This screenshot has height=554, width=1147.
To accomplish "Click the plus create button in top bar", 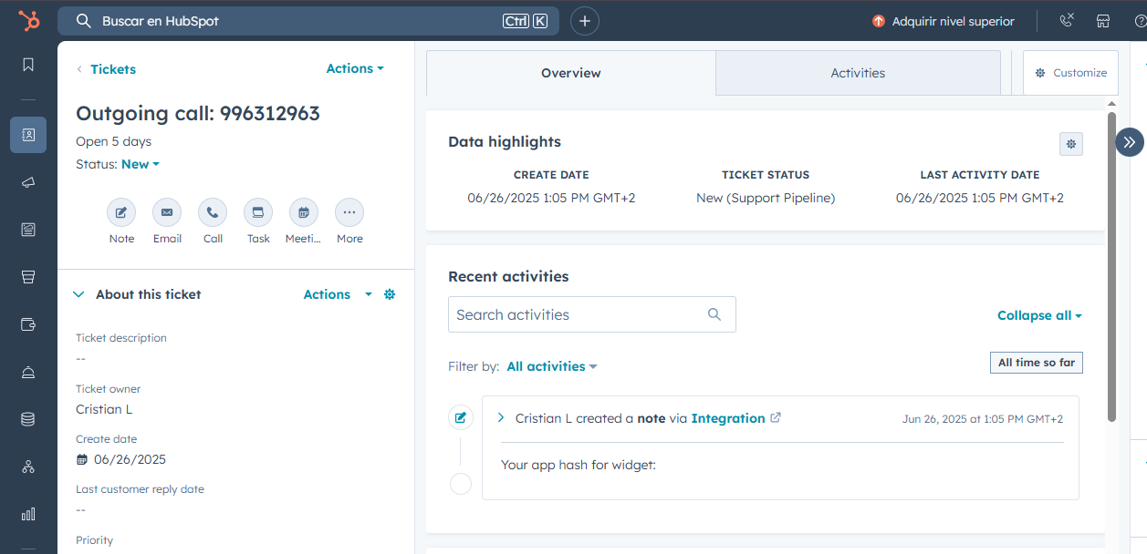I will 585,21.
